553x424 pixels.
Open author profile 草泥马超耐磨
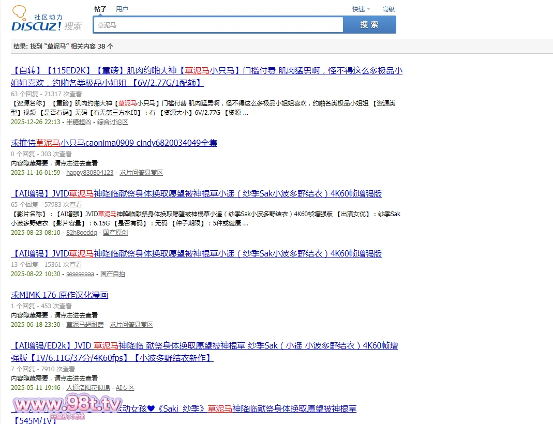coord(85,325)
